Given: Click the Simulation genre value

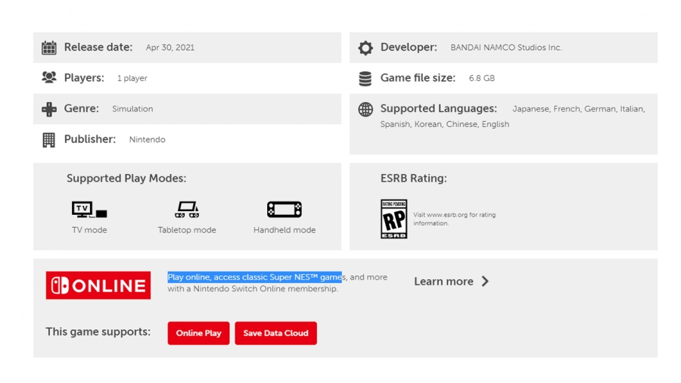Looking at the screenshot, I should tap(132, 109).
